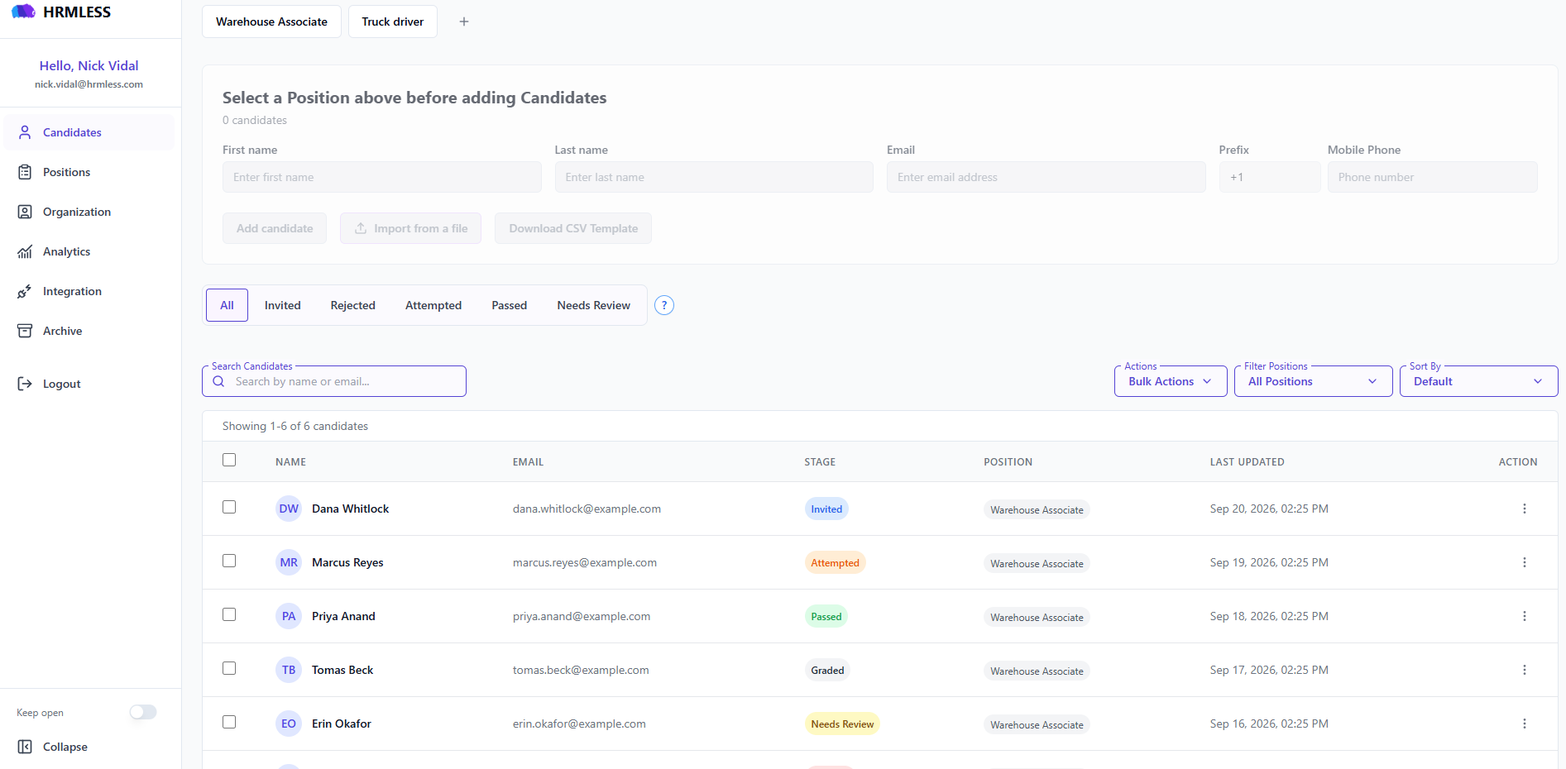Open the Analytics chart icon

coord(25,251)
